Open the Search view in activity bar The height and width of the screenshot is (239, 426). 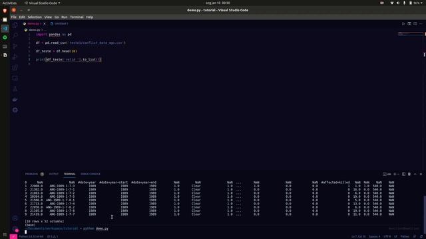click(x=15, y=35)
